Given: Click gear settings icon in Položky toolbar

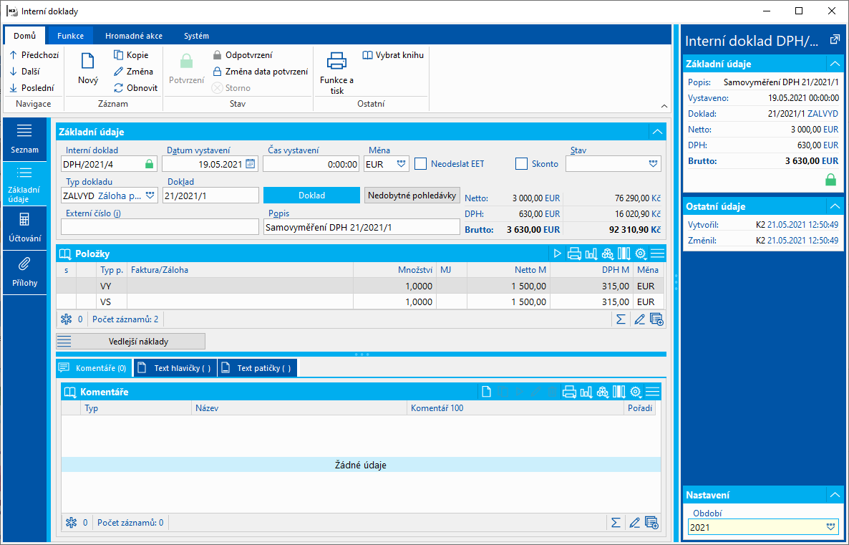Looking at the screenshot, I should [641, 254].
